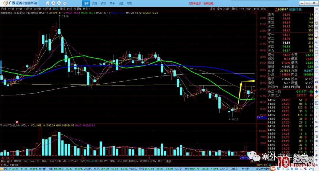319x171 pixels.
Task: Open the 菜单 menu
Action: pyautogui.click(x=112, y=4)
